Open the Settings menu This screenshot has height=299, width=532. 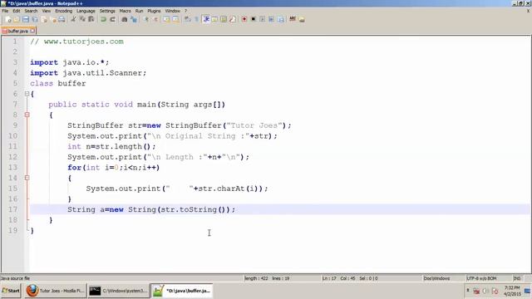pyautogui.click(x=107, y=11)
